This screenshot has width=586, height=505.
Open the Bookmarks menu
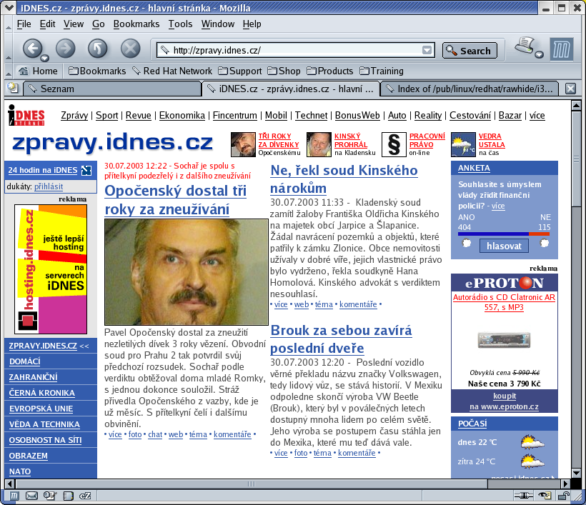(136, 24)
